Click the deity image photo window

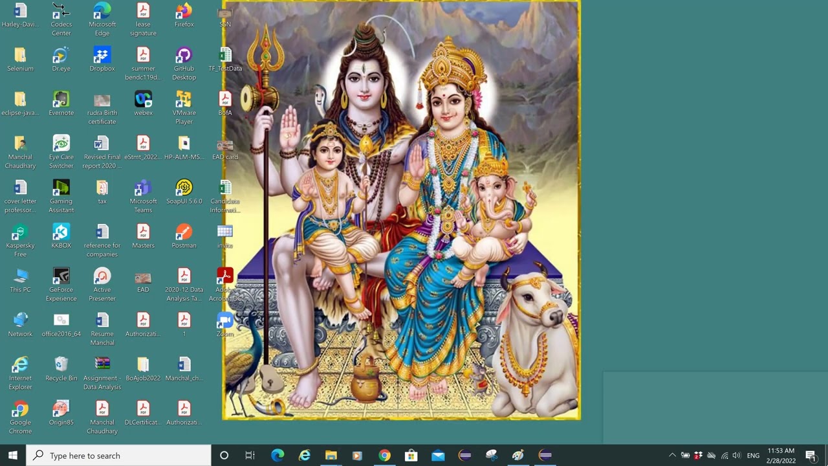tap(401, 210)
